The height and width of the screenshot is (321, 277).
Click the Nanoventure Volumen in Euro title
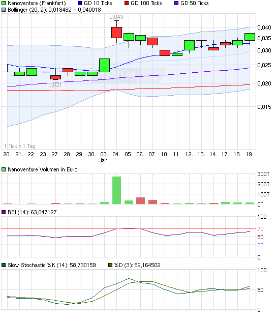tap(43, 169)
